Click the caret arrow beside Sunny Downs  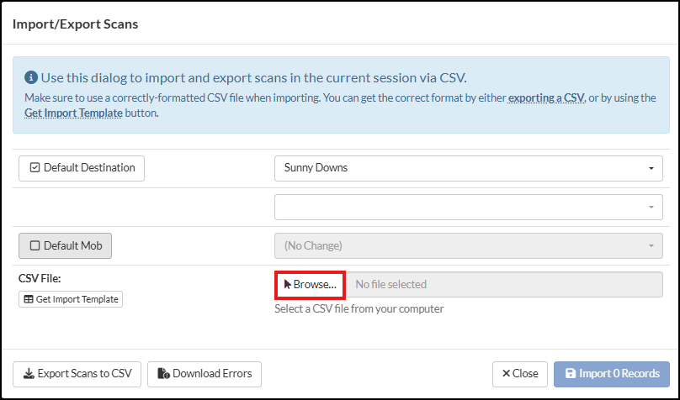click(x=651, y=169)
